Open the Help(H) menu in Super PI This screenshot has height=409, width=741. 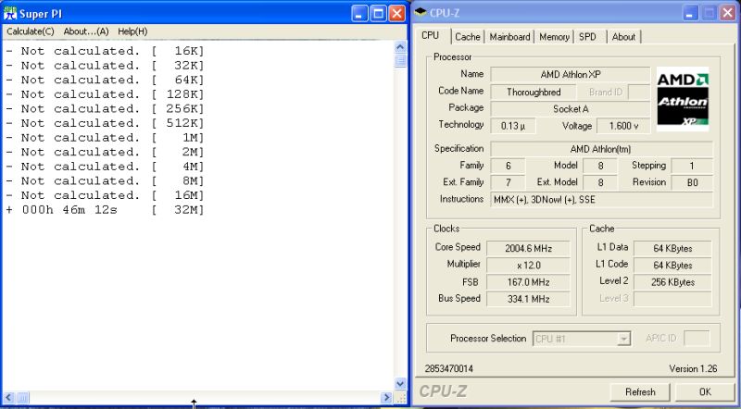(132, 31)
